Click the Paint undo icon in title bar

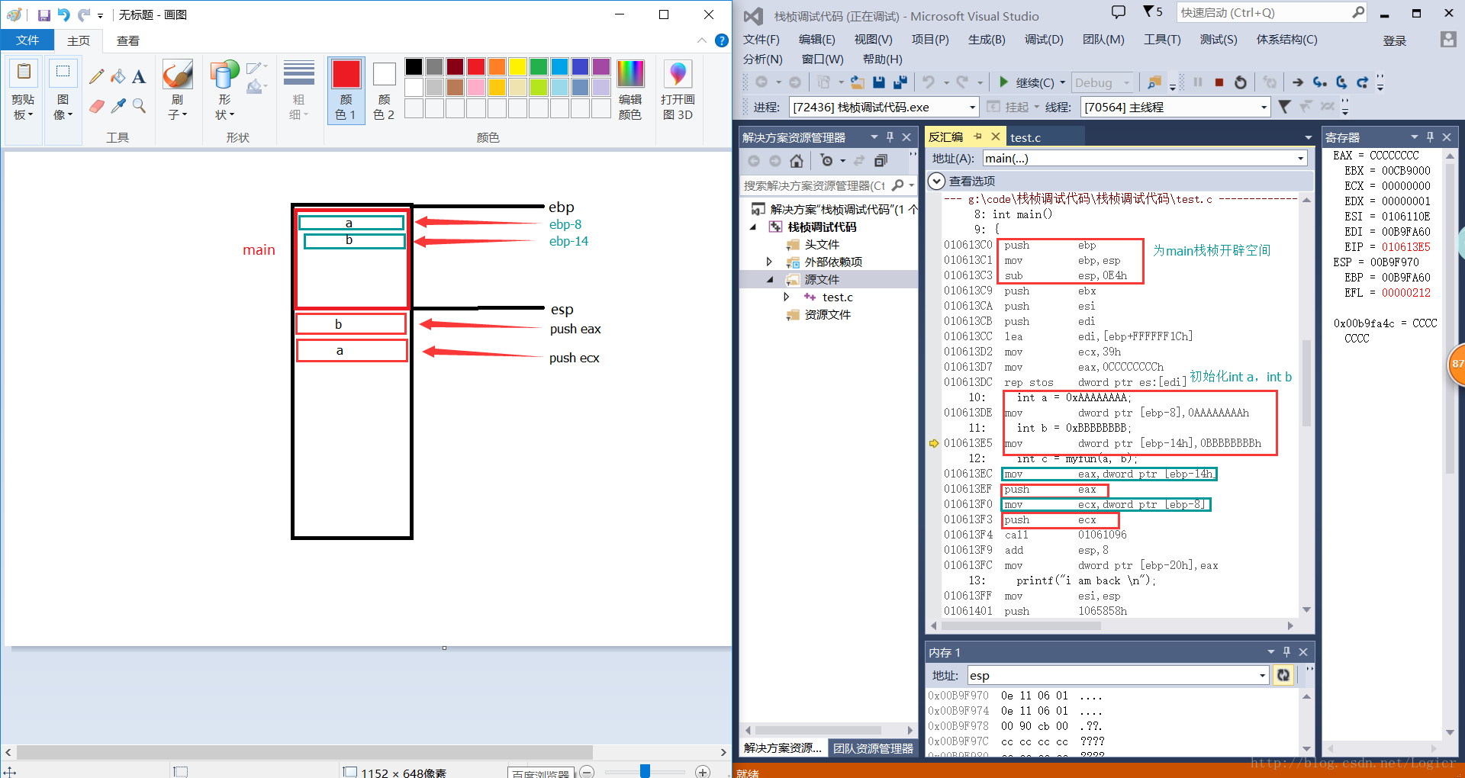64,14
